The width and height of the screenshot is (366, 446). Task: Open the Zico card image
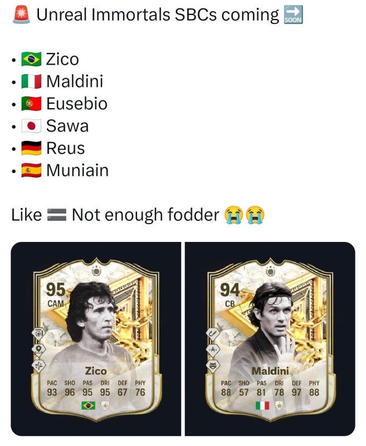[x=96, y=339]
